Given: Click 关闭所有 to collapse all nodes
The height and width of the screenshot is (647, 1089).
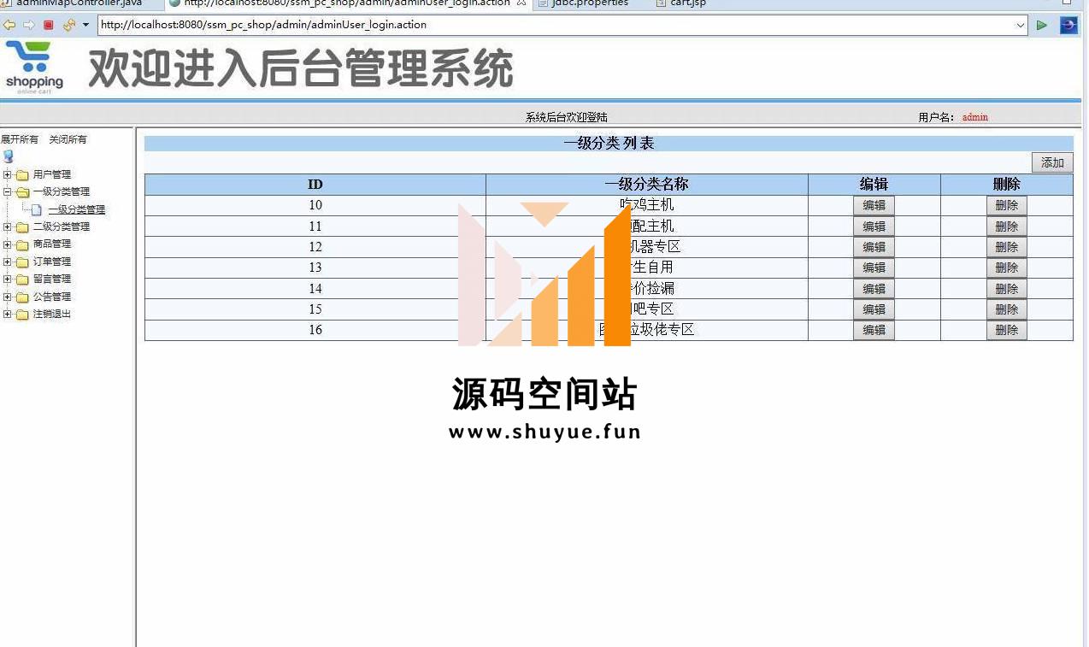Looking at the screenshot, I should (x=68, y=139).
